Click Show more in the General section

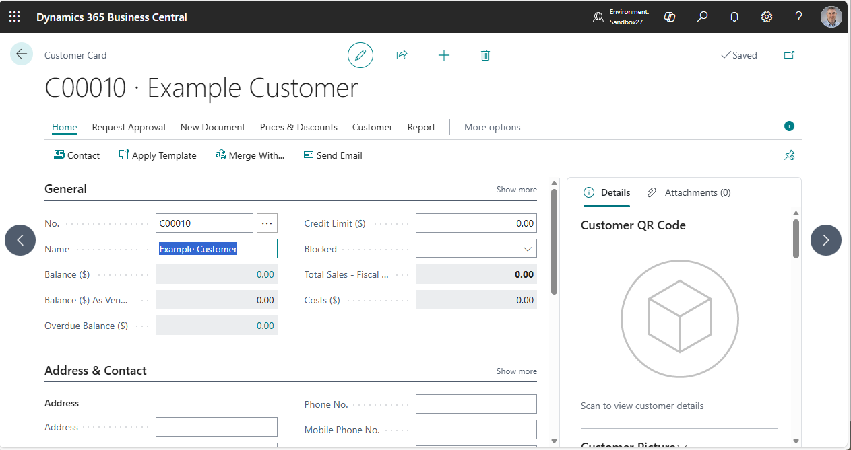point(516,189)
